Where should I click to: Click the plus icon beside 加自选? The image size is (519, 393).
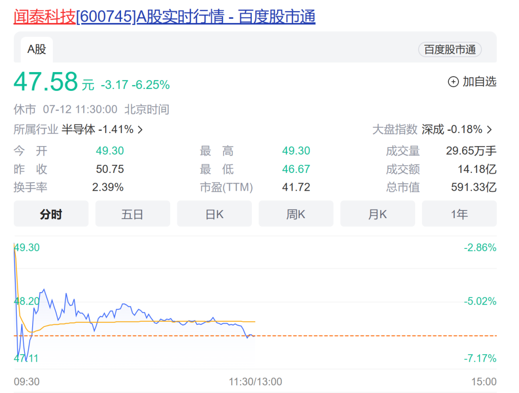453,82
